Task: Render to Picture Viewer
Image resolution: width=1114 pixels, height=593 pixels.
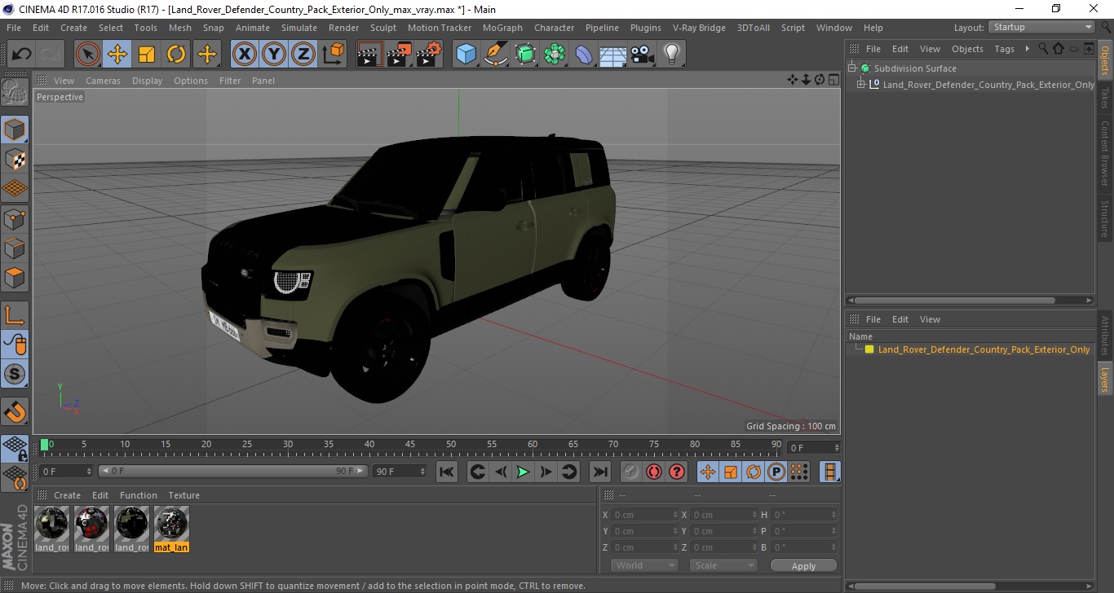Action: [x=399, y=55]
